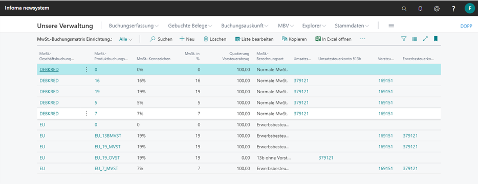Screen dimensions: 478x184
Task: Switch list layout view icon
Action: point(415,39)
